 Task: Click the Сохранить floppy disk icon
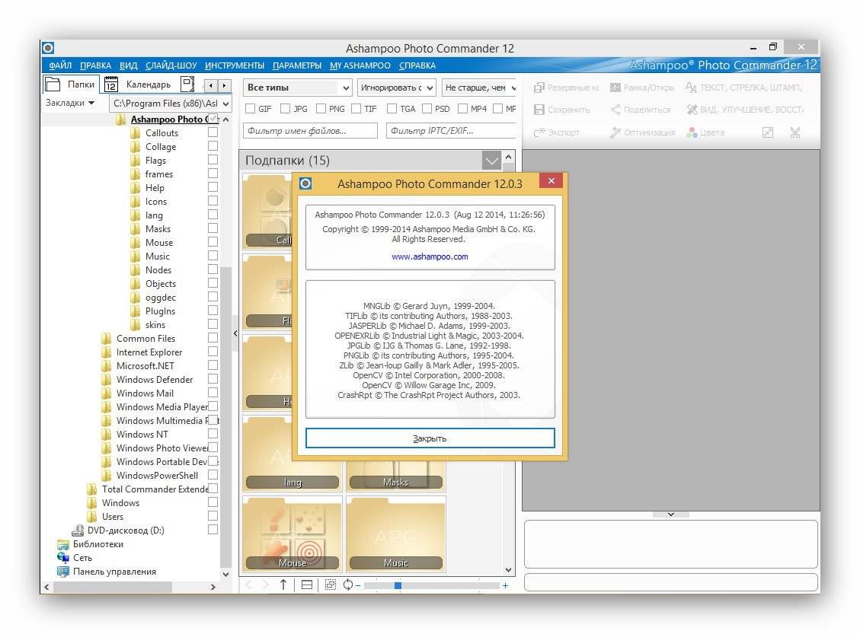click(x=539, y=110)
